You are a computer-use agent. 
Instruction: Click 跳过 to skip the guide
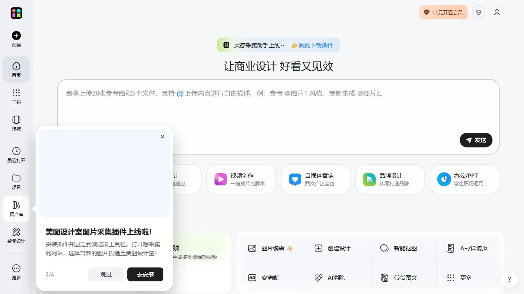[x=106, y=274]
